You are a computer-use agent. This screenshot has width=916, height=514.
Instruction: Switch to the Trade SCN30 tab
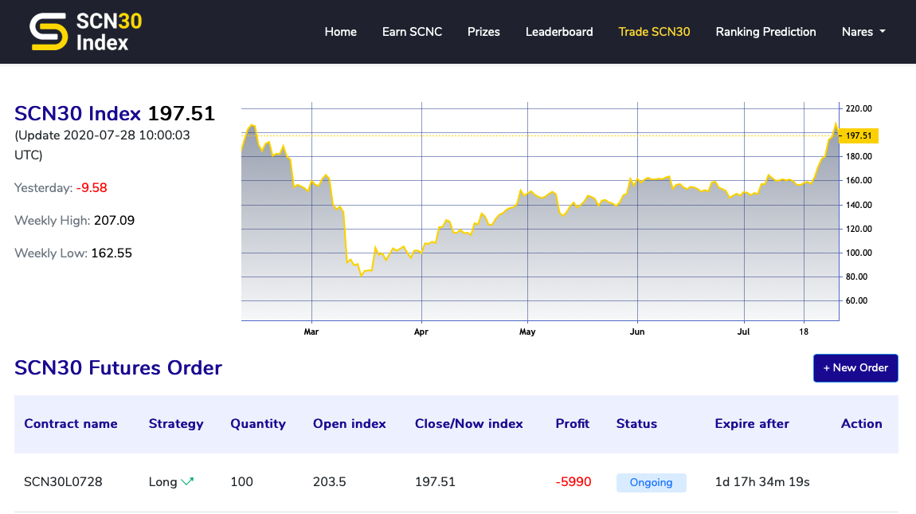[654, 32]
